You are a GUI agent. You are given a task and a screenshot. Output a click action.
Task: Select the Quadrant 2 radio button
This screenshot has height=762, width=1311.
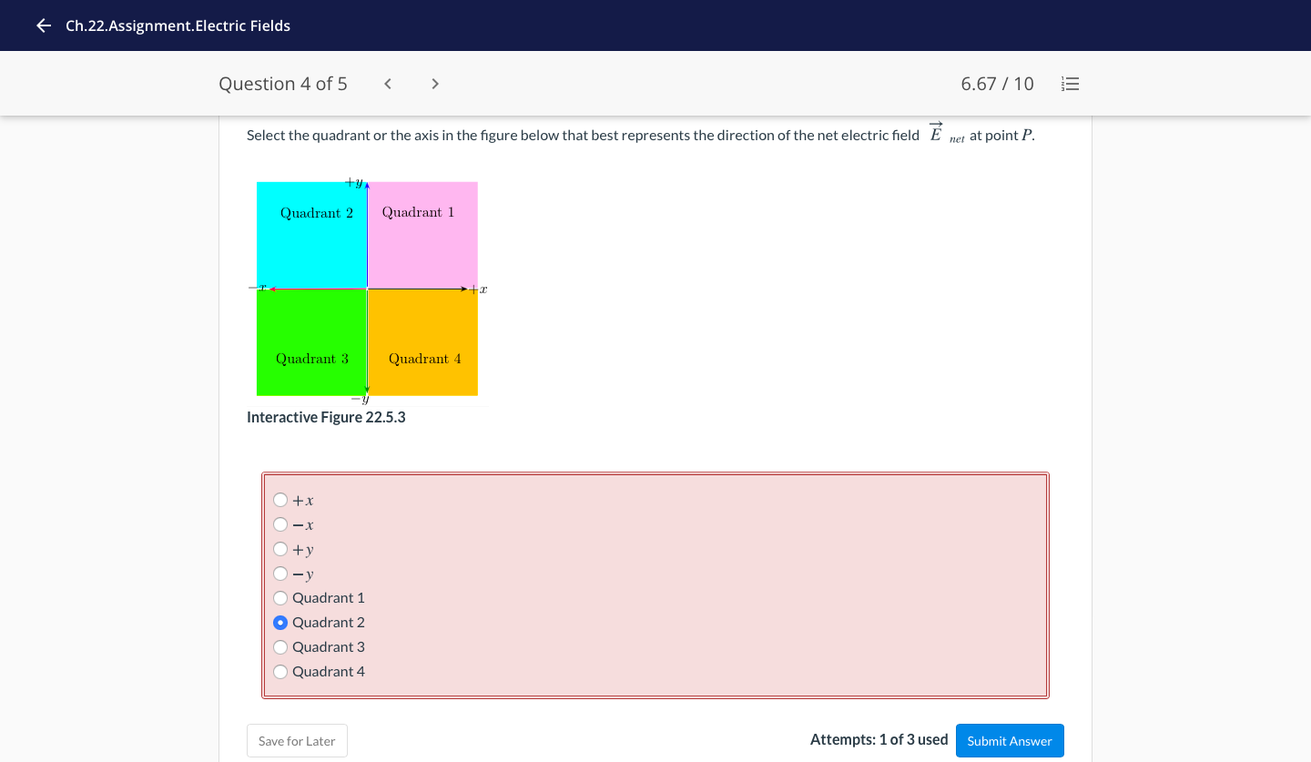(280, 623)
